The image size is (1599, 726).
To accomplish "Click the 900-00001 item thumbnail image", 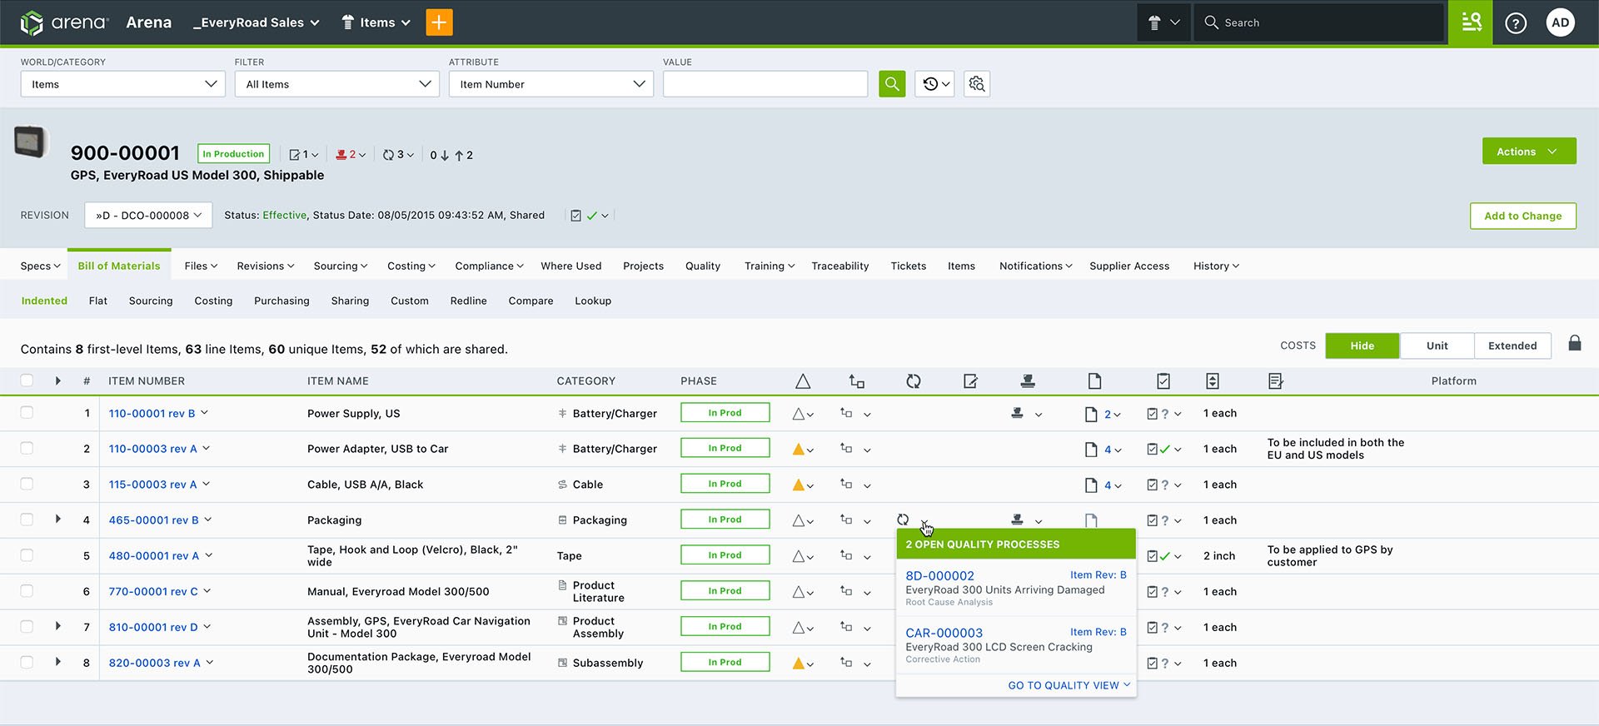I will click(x=30, y=142).
